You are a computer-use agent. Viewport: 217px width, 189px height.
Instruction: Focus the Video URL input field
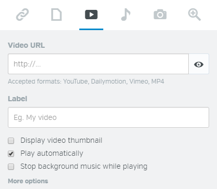(x=98, y=64)
